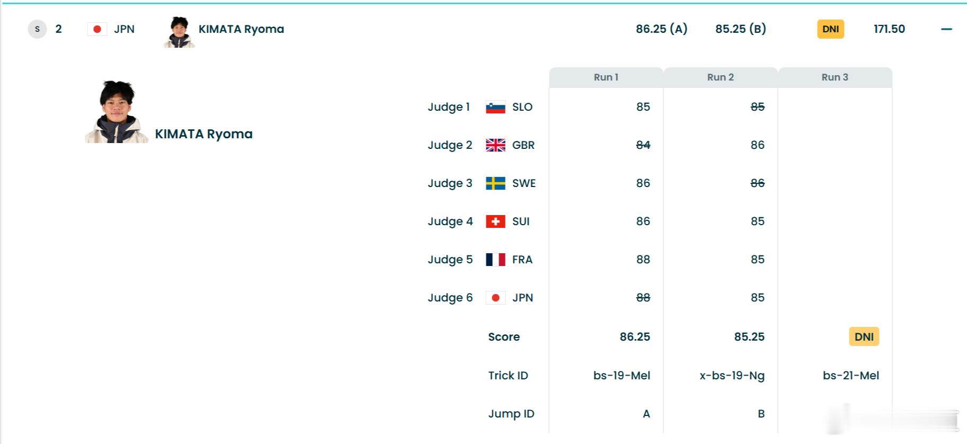Screen dimensions: 967x444
Task: Click the grey S badge icon
Action: [37, 29]
